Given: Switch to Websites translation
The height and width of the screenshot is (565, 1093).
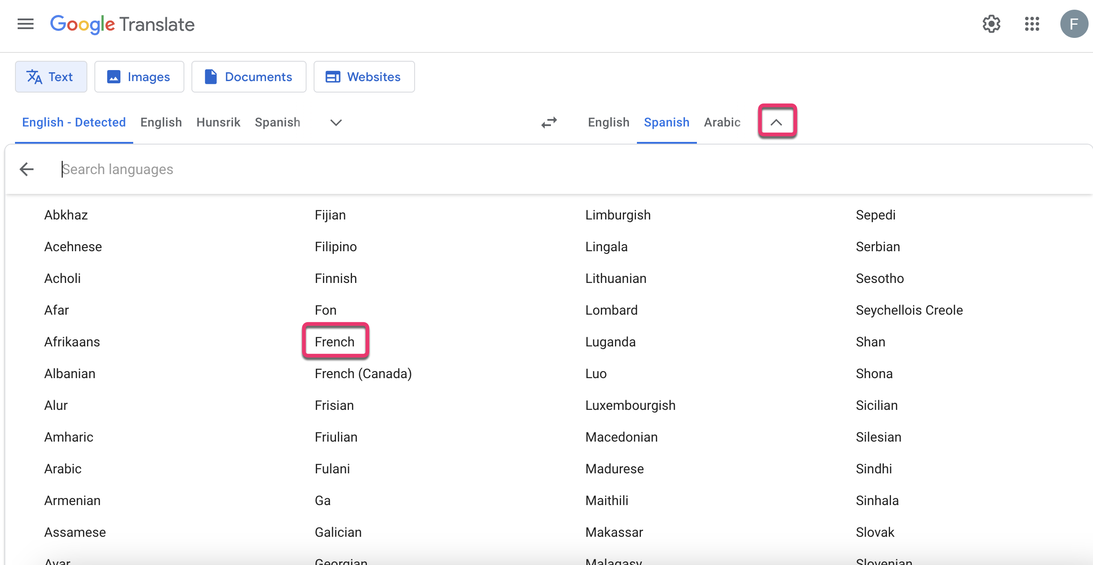Looking at the screenshot, I should click(x=364, y=77).
